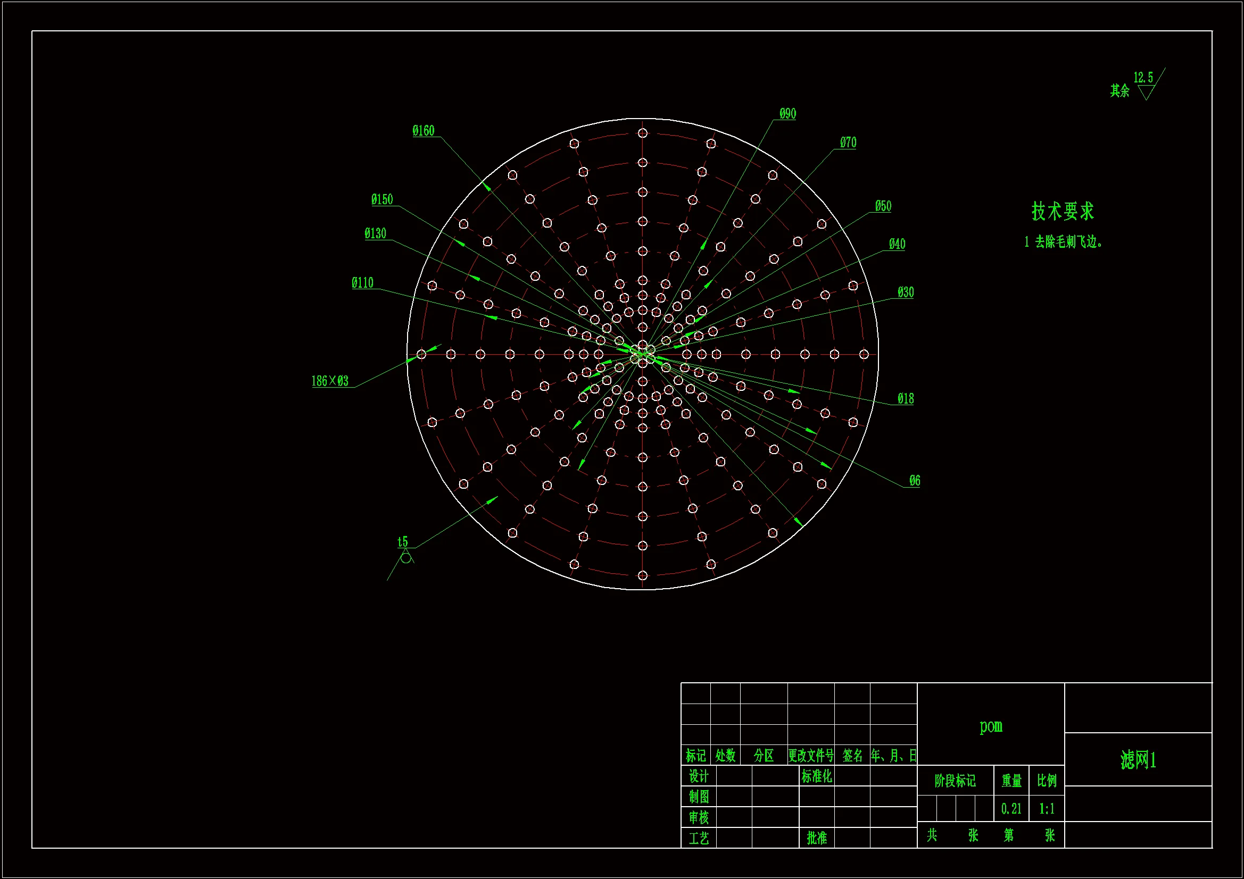Image resolution: width=1244 pixels, height=879 pixels.
Task: Click the pom material cell
Action: click(x=990, y=726)
